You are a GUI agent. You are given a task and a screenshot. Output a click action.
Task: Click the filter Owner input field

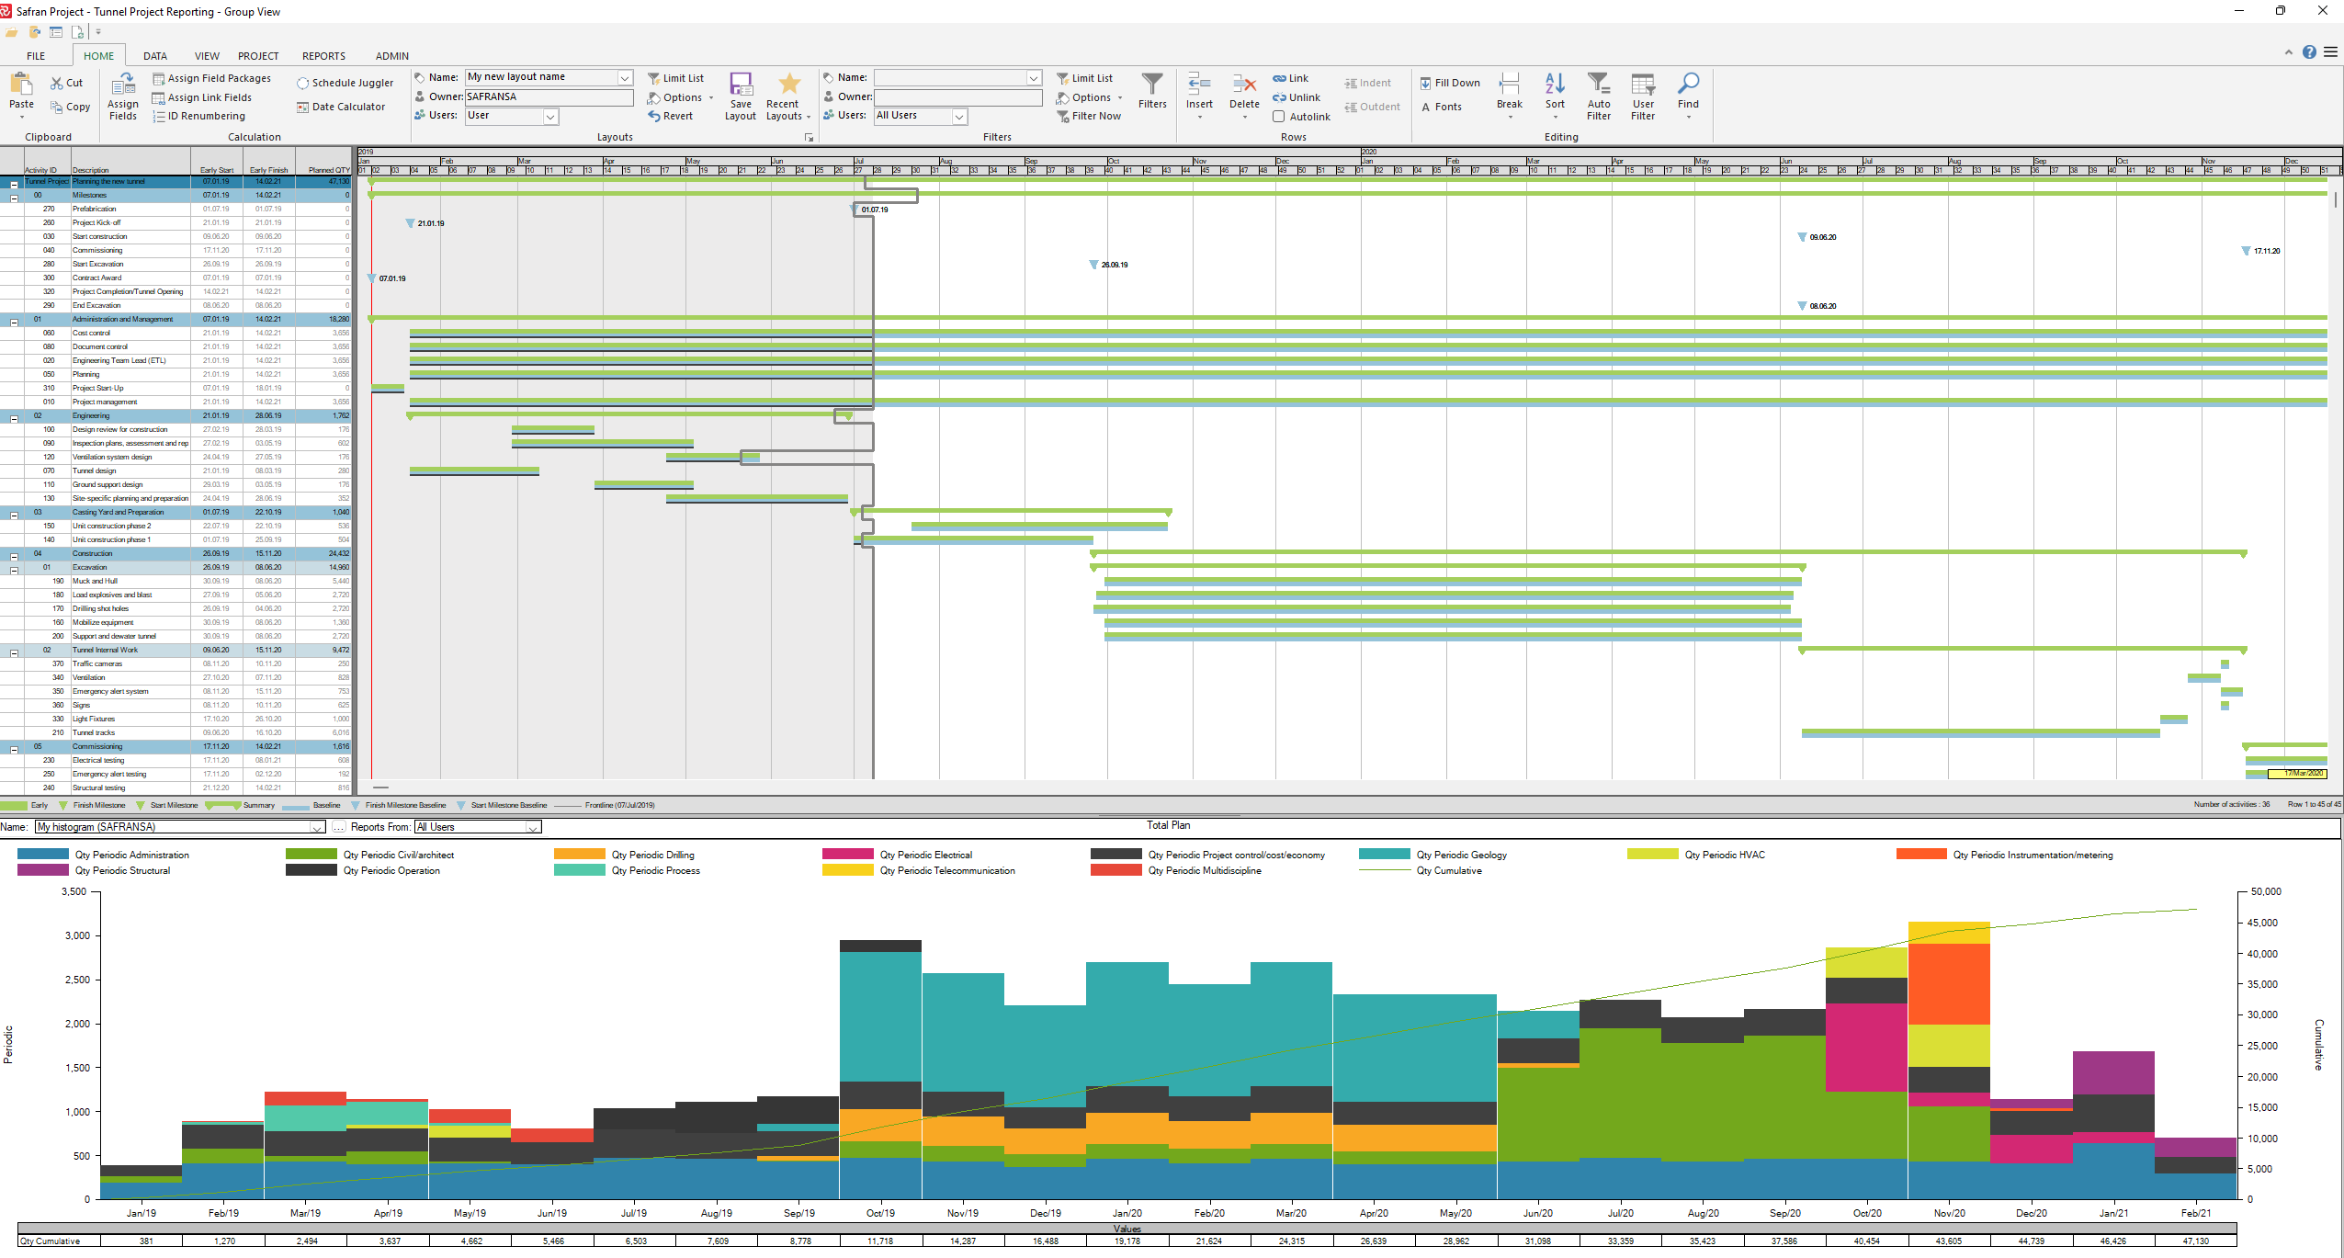pos(957,96)
